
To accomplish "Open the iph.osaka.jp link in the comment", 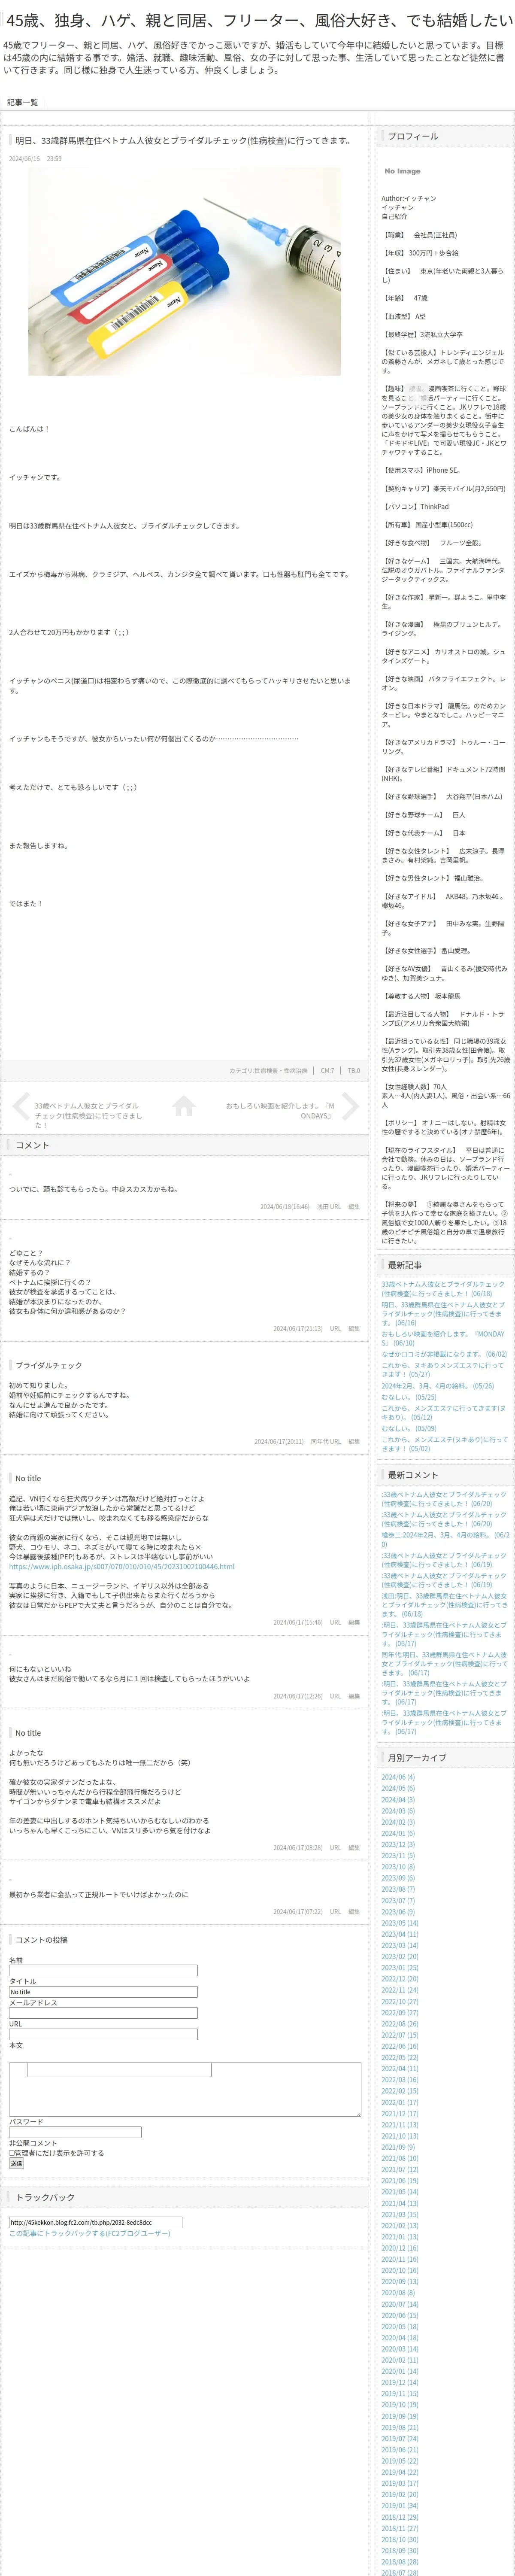I will click(122, 1567).
